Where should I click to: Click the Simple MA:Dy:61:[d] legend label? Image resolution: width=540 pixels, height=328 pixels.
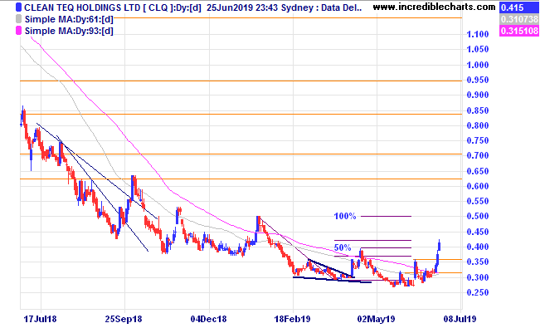pos(69,19)
